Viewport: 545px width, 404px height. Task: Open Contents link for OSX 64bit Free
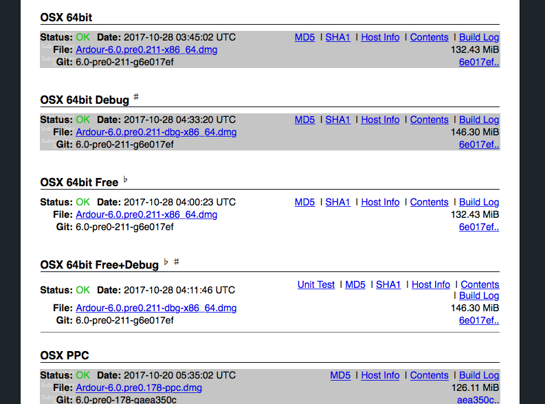[429, 203]
